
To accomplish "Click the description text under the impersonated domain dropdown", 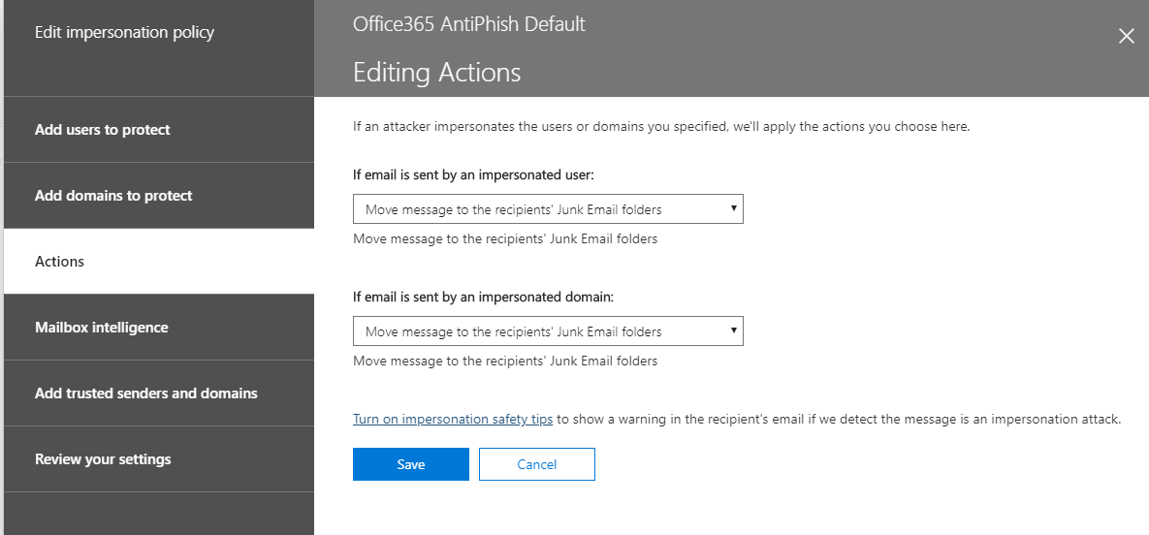I will pos(505,361).
